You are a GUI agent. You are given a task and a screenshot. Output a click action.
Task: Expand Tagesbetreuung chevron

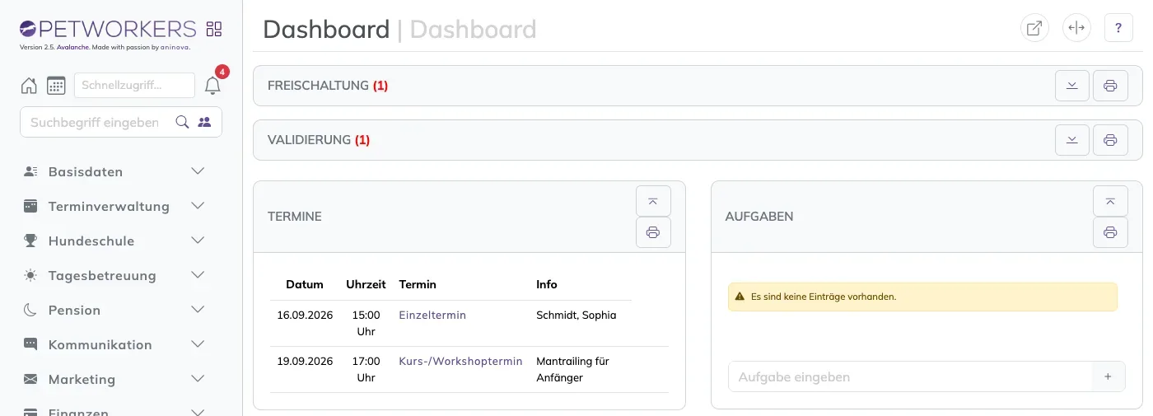198,275
